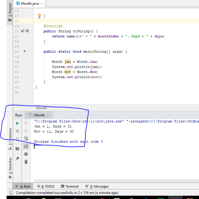Open the 0: Messages tool window

pyautogui.click(x=97, y=186)
